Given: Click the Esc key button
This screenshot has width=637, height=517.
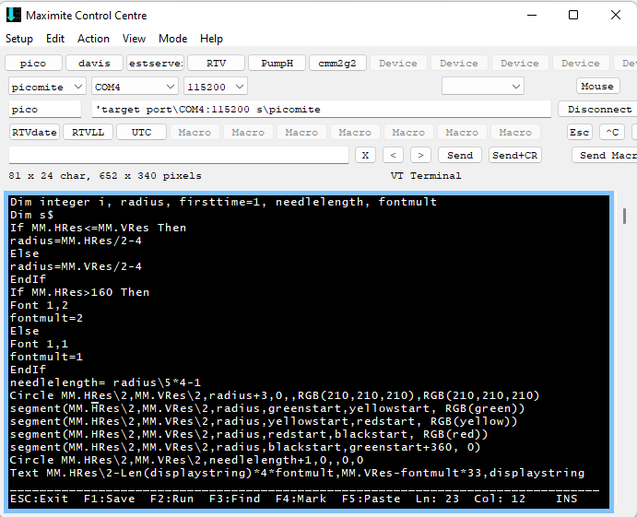Looking at the screenshot, I should pyautogui.click(x=579, y=132).
